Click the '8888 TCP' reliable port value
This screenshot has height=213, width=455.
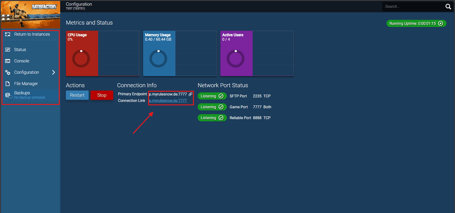coord(262,118)
